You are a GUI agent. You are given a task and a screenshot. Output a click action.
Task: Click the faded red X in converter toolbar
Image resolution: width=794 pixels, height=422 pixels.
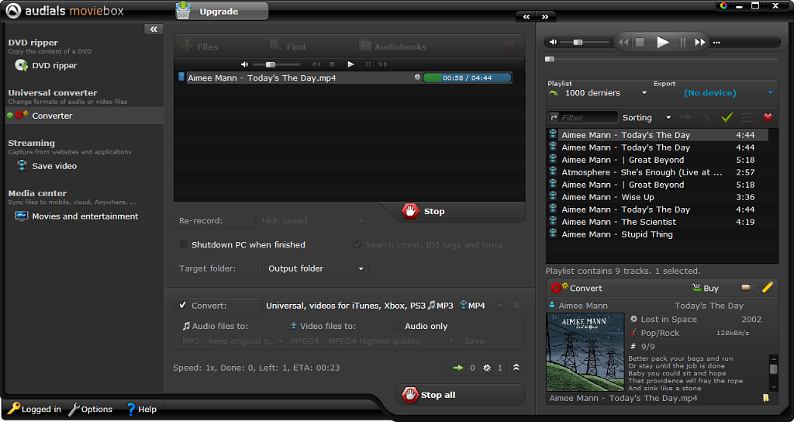pos(509,47)
